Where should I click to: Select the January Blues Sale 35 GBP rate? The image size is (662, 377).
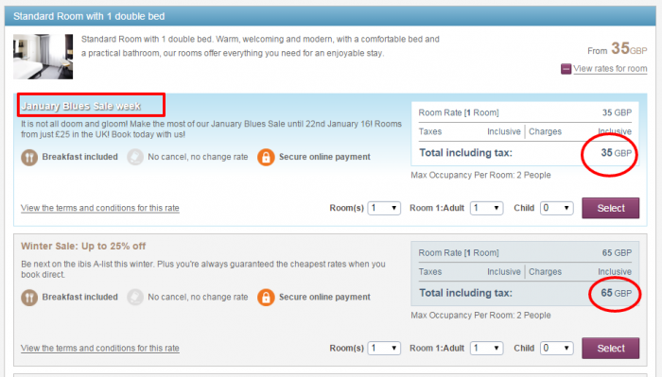tap(611, 208)
